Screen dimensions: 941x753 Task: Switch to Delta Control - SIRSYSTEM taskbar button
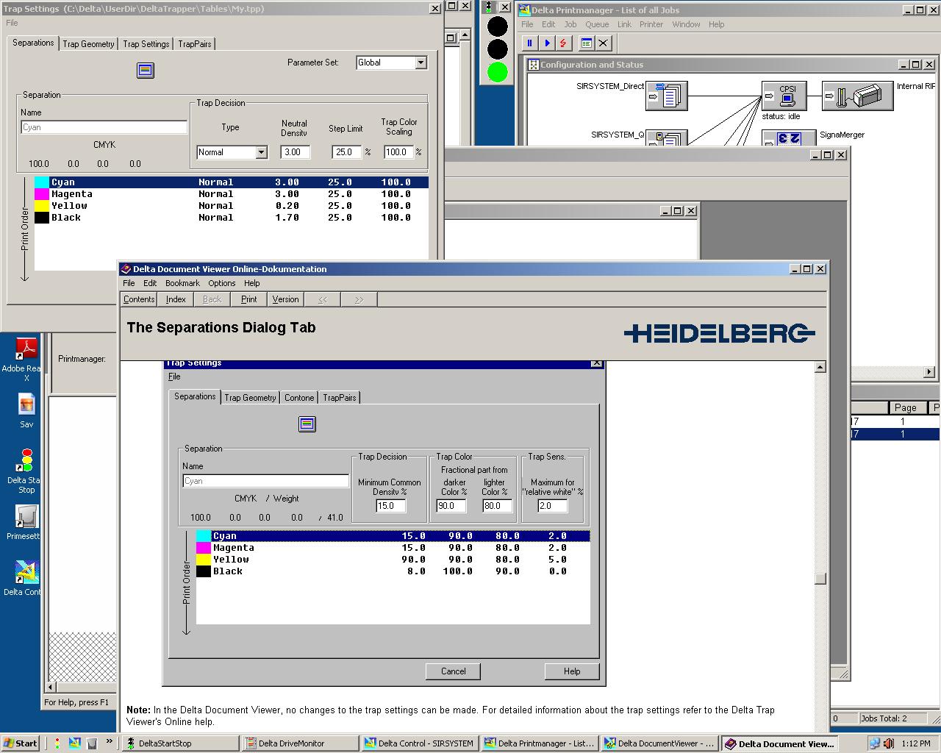tap(420, 743)
